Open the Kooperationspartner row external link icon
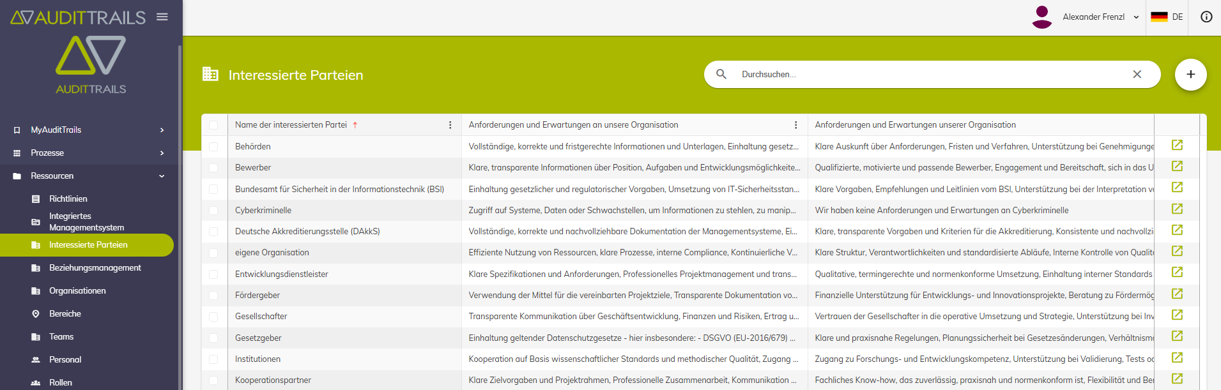 [x=1177, y=379]
